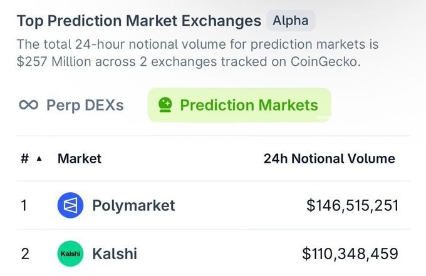Click the Polymarket logo icon

pos(70,205)
